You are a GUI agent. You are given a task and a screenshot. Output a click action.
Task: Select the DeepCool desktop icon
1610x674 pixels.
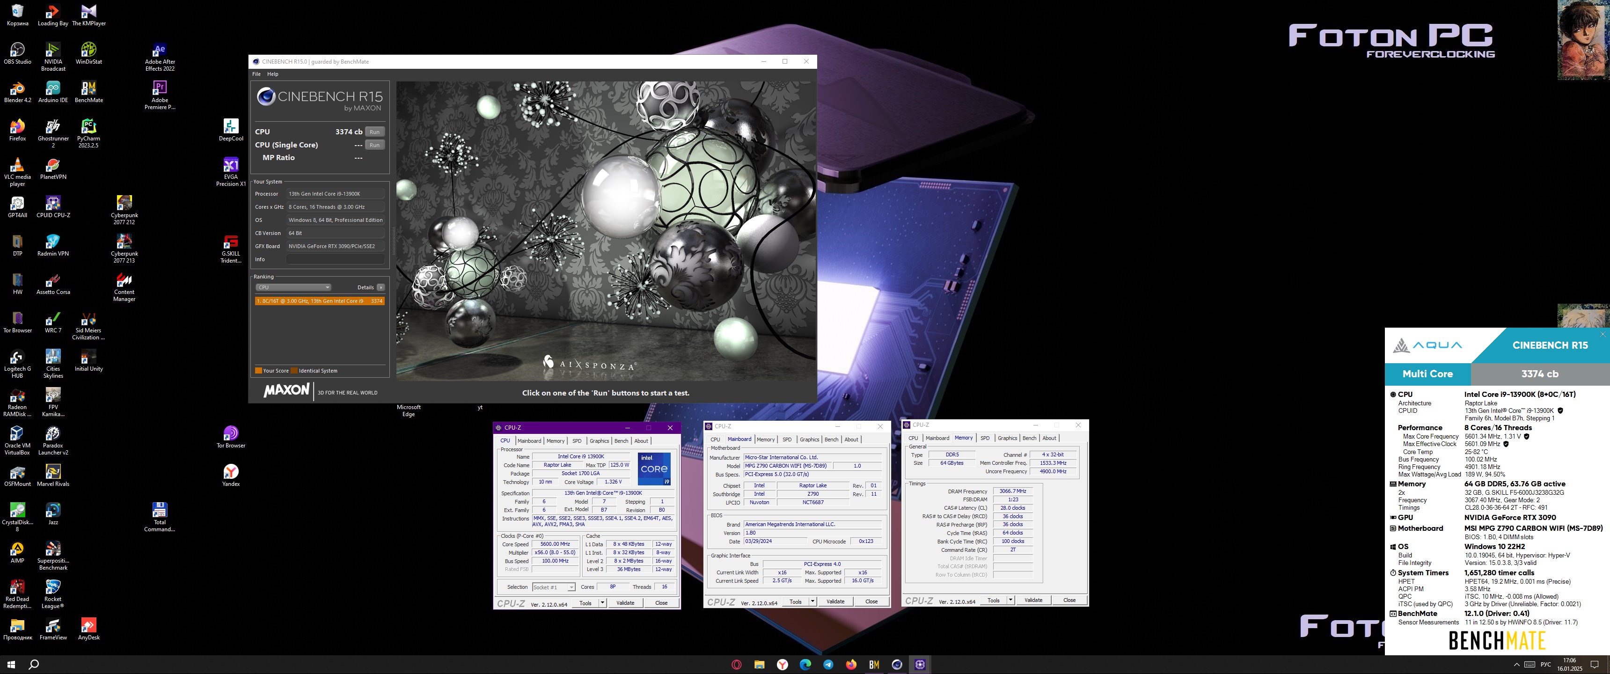(x=231, y=130)
